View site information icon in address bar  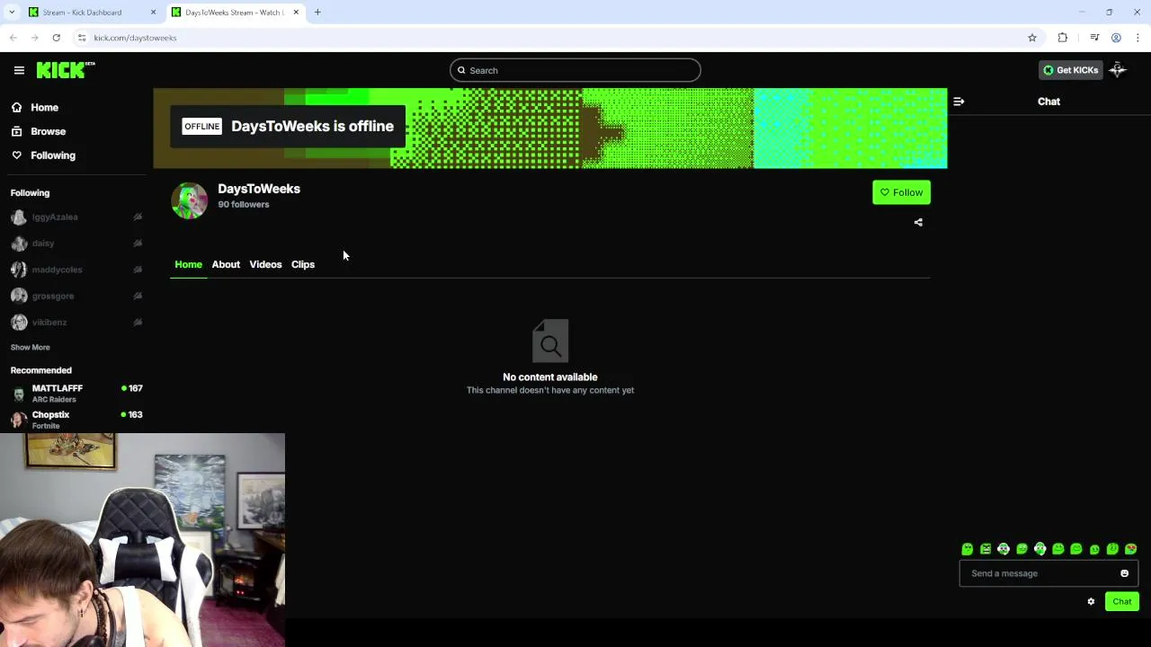pyautogui.click(x=82, y=38)
